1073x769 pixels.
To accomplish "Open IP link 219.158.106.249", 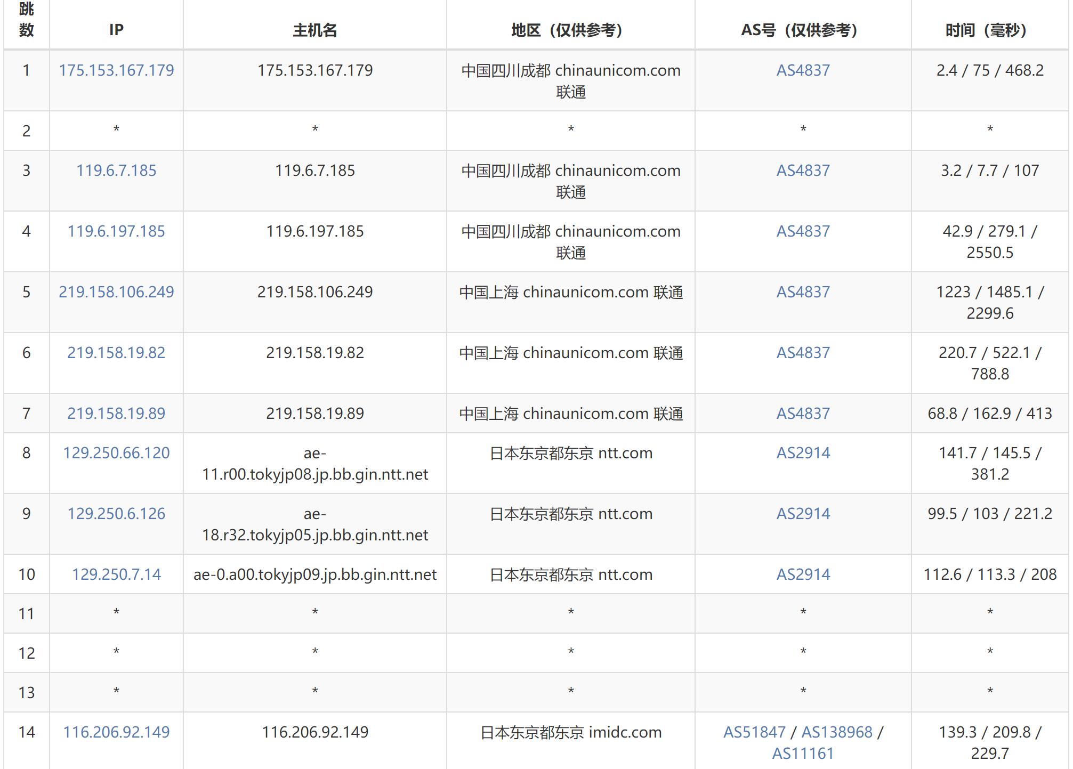I will tap(116, 292).
